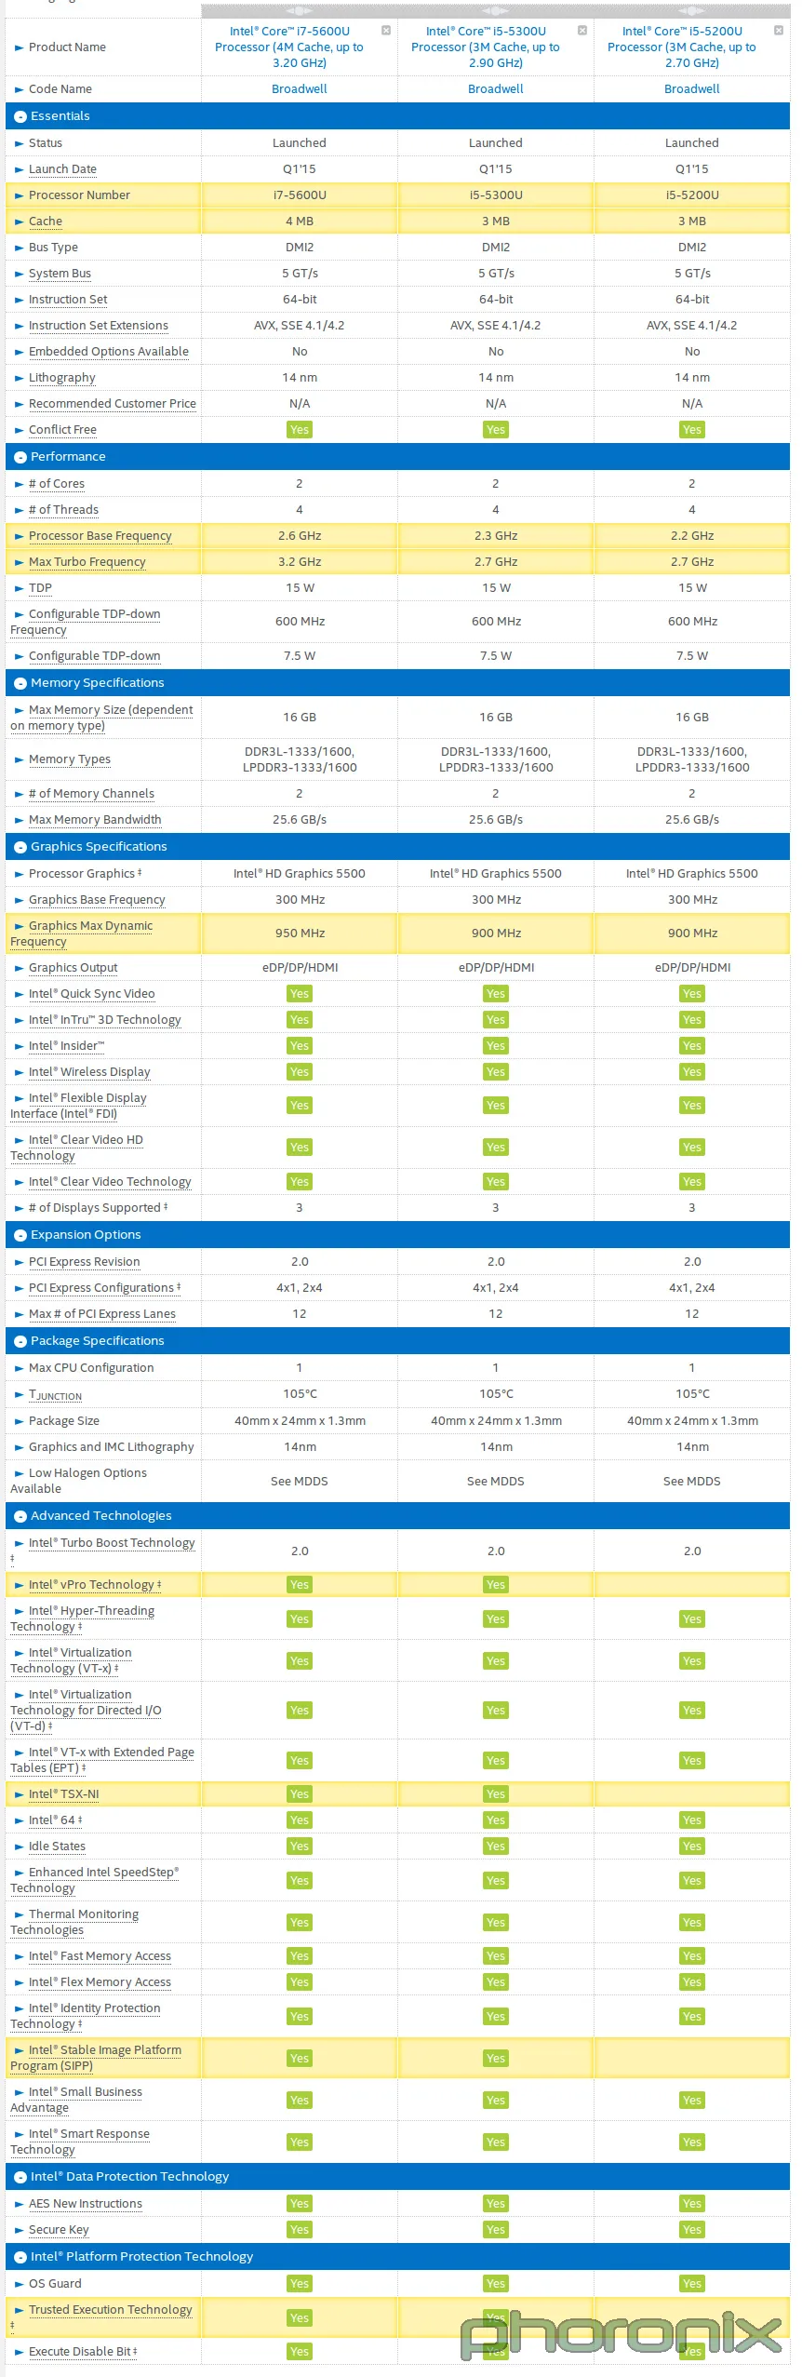This screenshot has height=2377, width=802.
Task: Click the Processor Number row label
Action: [x=79, y=195]
